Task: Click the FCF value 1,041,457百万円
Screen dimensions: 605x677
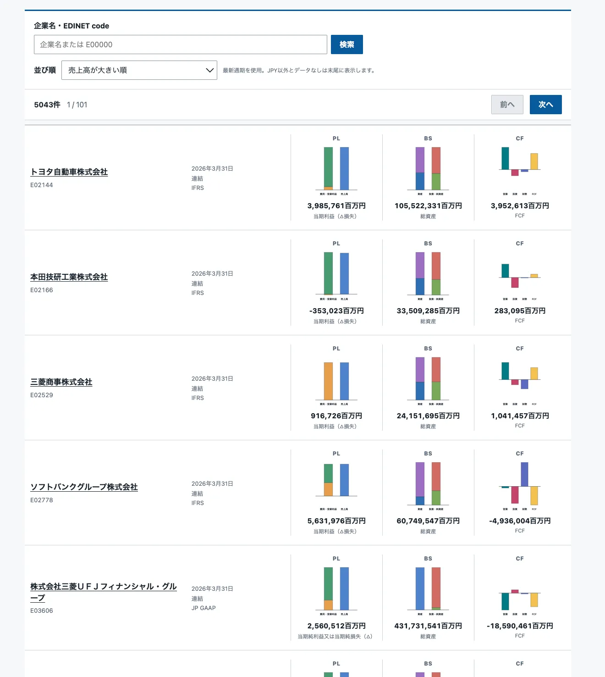Action: 520,416
